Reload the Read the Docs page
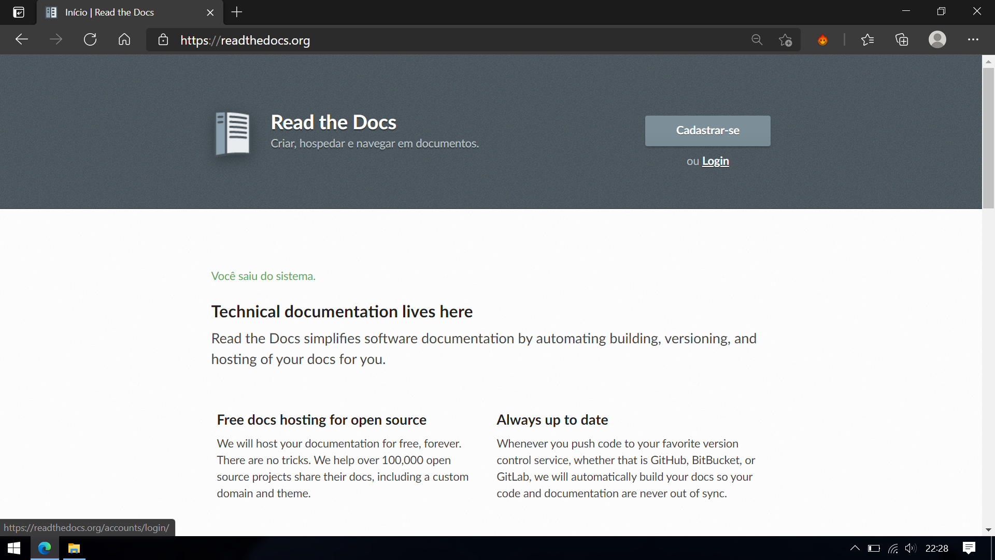The height and width of the screenshot is (560, 995). [90, 40]
